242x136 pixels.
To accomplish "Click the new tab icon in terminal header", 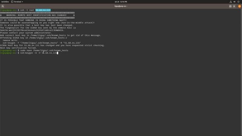I will pos(230,6).
